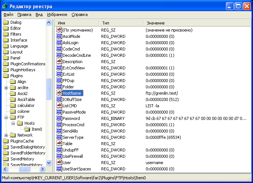Open the Правка menu

24,14
